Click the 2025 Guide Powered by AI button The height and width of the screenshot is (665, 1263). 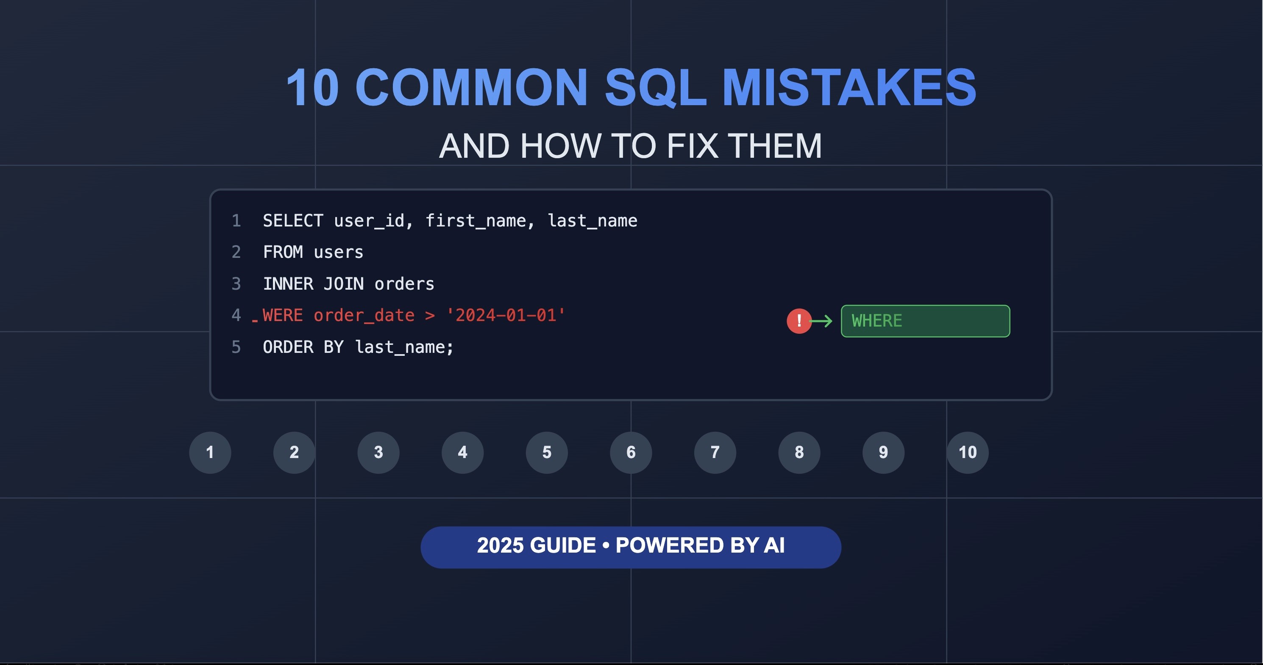tap(631, 547)
